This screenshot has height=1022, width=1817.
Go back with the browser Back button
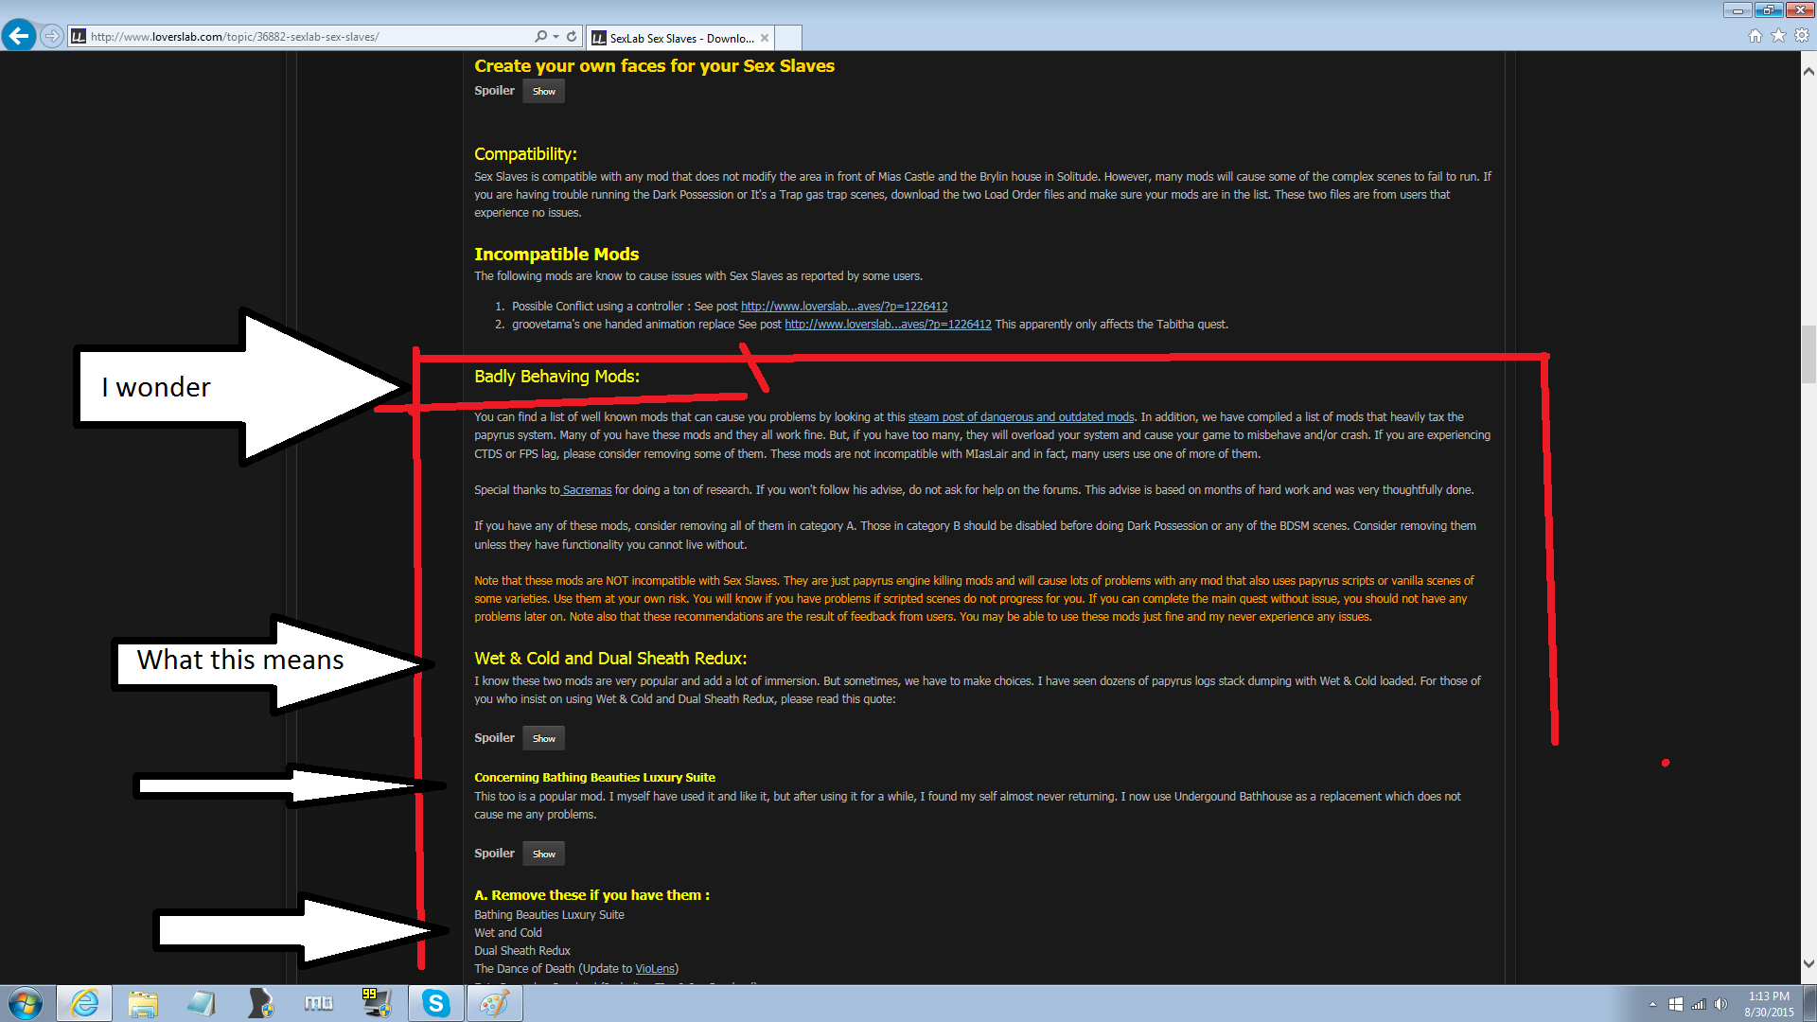tap(19, 36)
